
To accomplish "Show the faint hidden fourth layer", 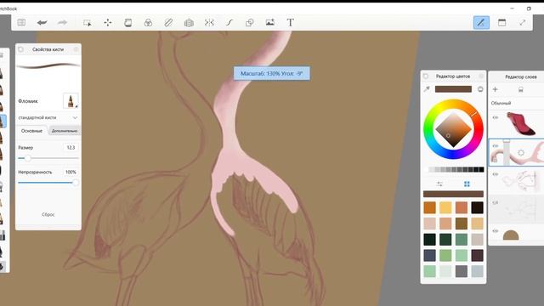I will [x=495, y=202].
